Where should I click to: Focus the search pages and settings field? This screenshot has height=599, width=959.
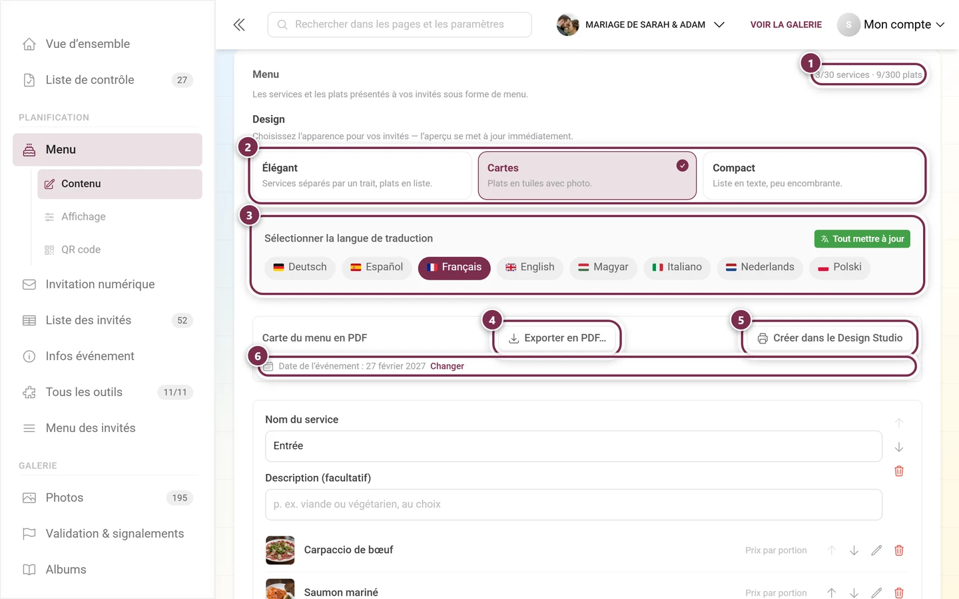(x=400, y=25)
